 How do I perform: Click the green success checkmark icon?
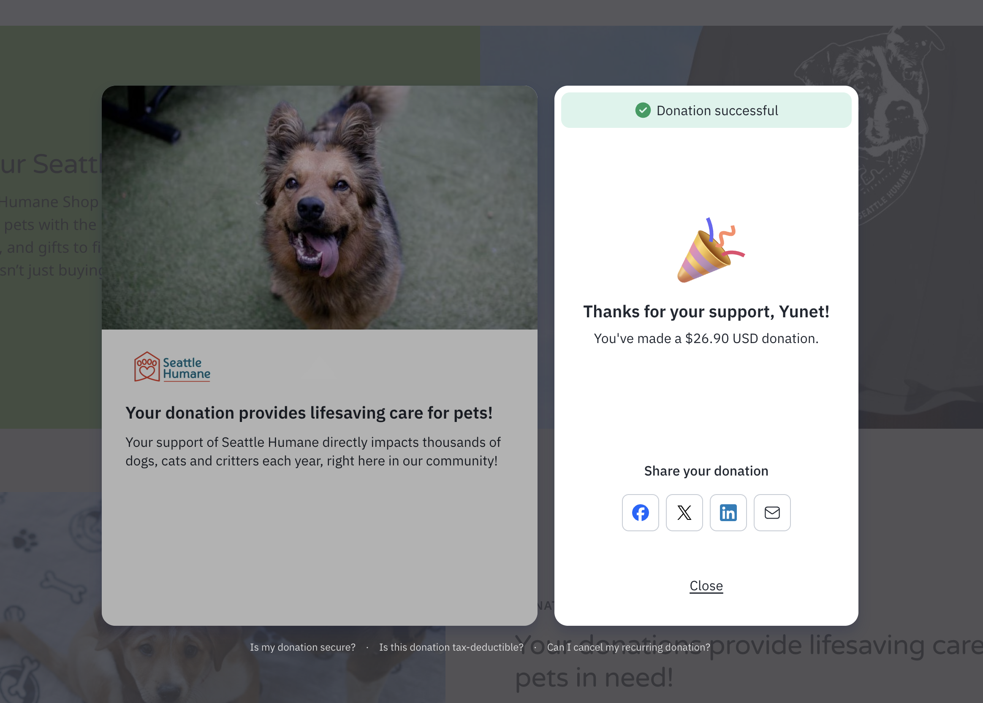pyautogui.click(x=643, y=111)
